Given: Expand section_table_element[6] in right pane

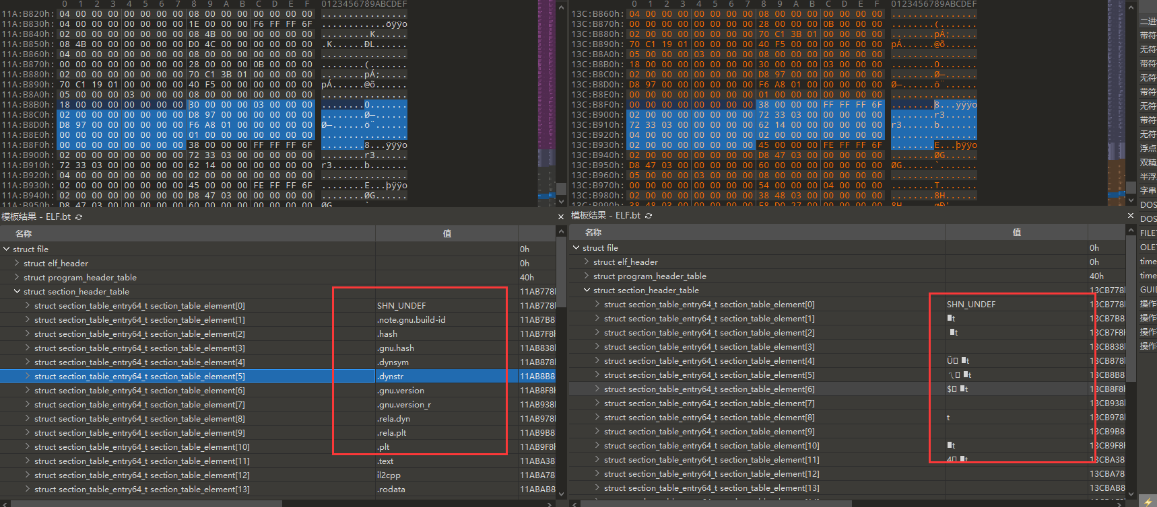Looking at the screenshot, I should (597, 389).
